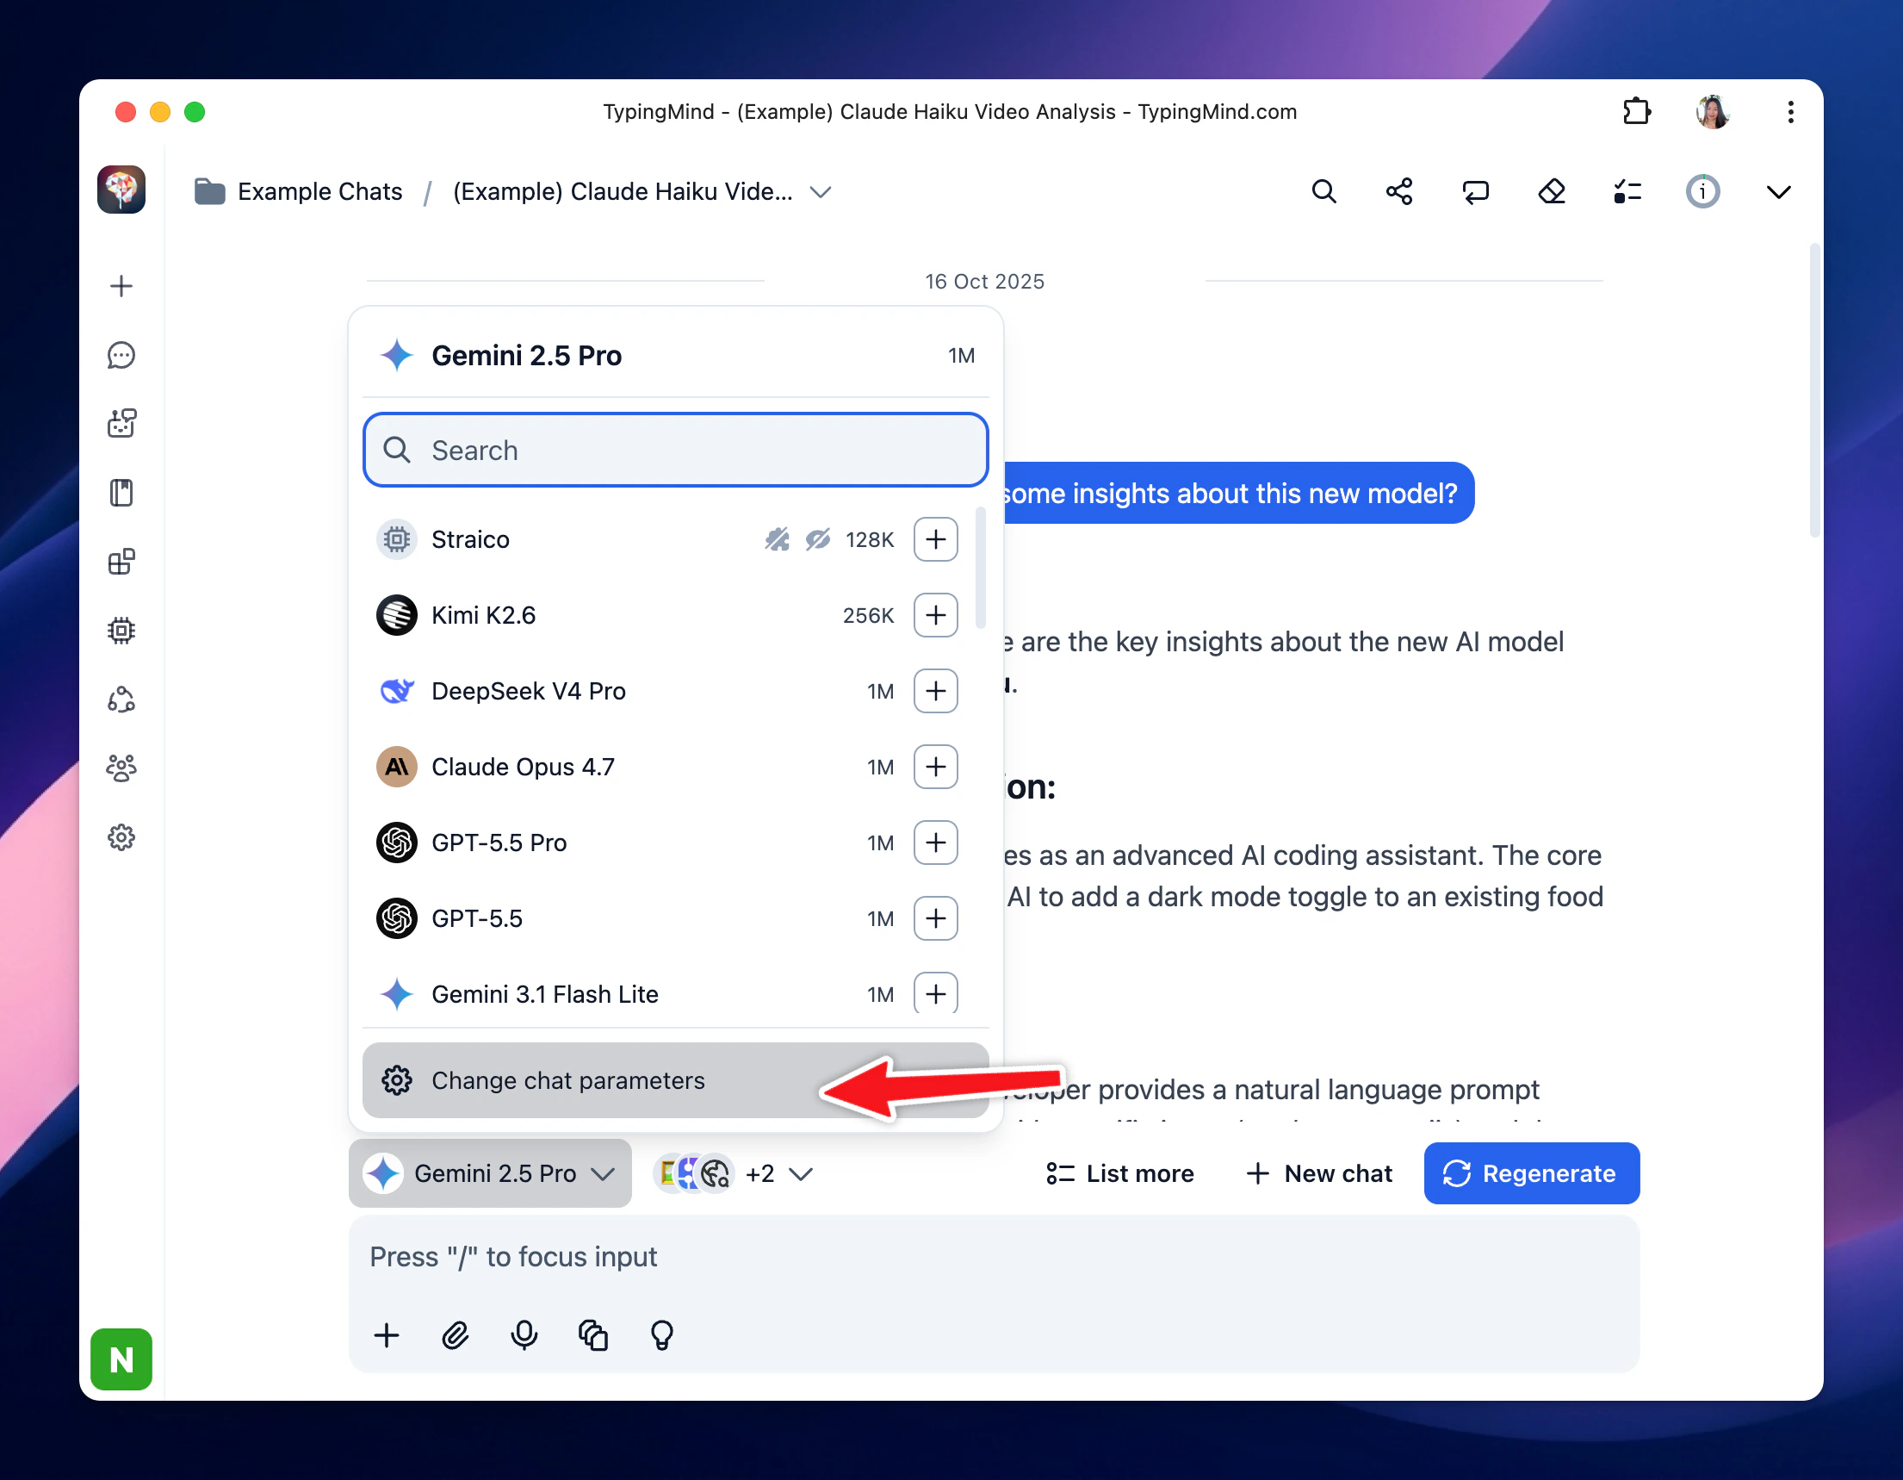Add Claude Opus 4.7 with its plus button
Viewport: 1903px width, 1480px height.
pos(935,767)
